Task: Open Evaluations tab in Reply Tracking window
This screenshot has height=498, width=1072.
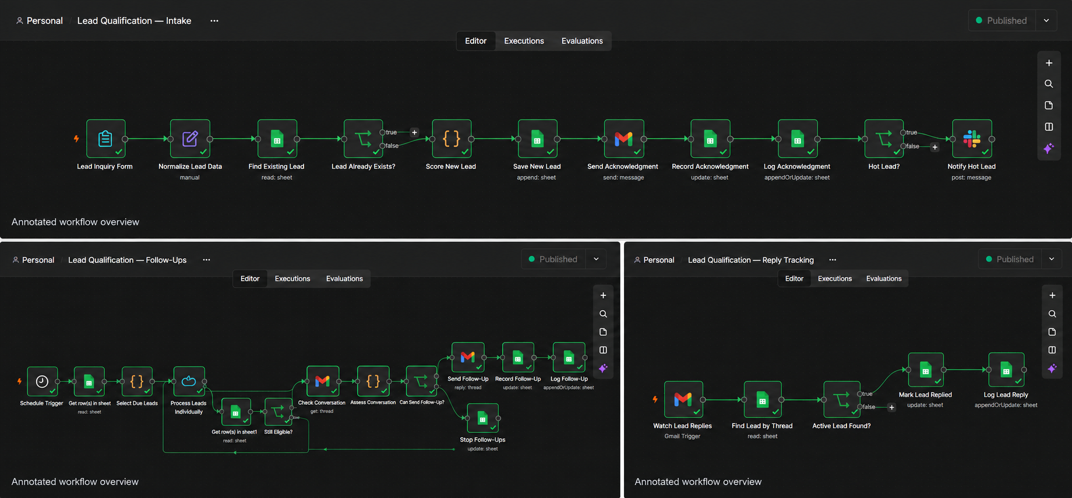Action: pos(884,278)
